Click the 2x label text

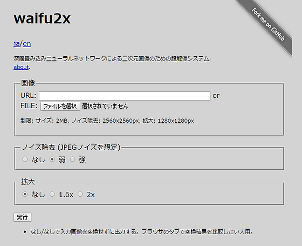click(91, 195)
